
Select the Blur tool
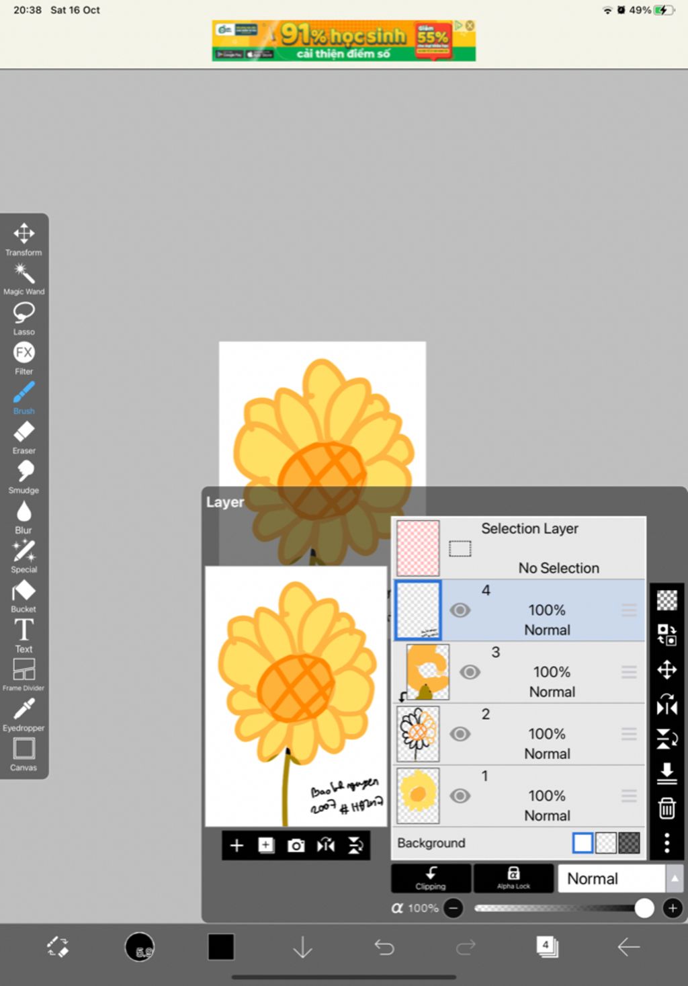click(24, 517)
